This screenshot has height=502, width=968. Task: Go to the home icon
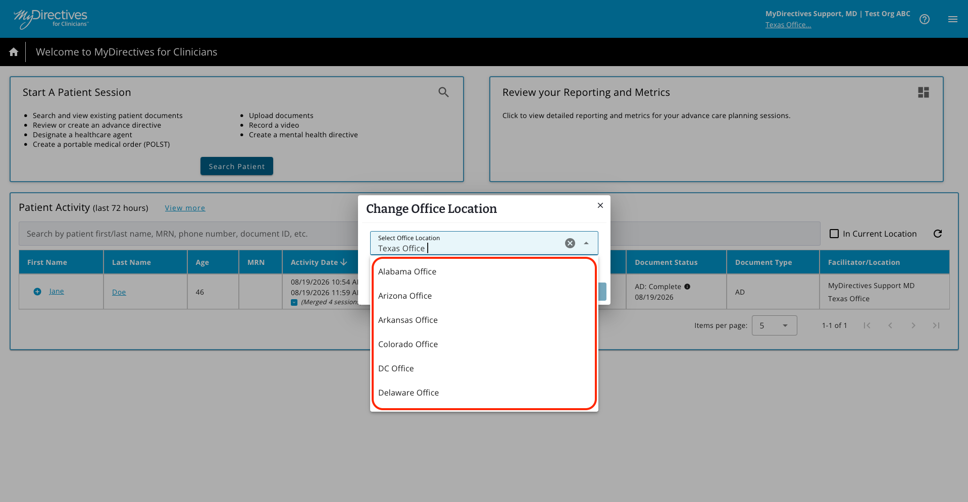pyautogui.click(x=14, y=52)
